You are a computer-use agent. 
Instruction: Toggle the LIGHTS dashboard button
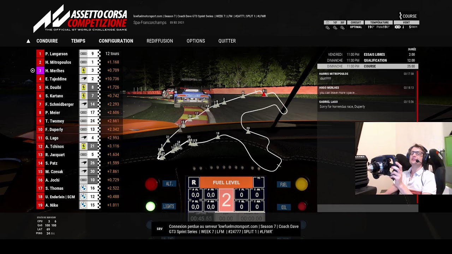coord(168,206)
